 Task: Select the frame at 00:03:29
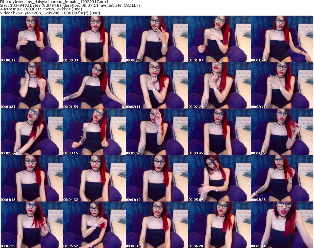tap(157, 132)
